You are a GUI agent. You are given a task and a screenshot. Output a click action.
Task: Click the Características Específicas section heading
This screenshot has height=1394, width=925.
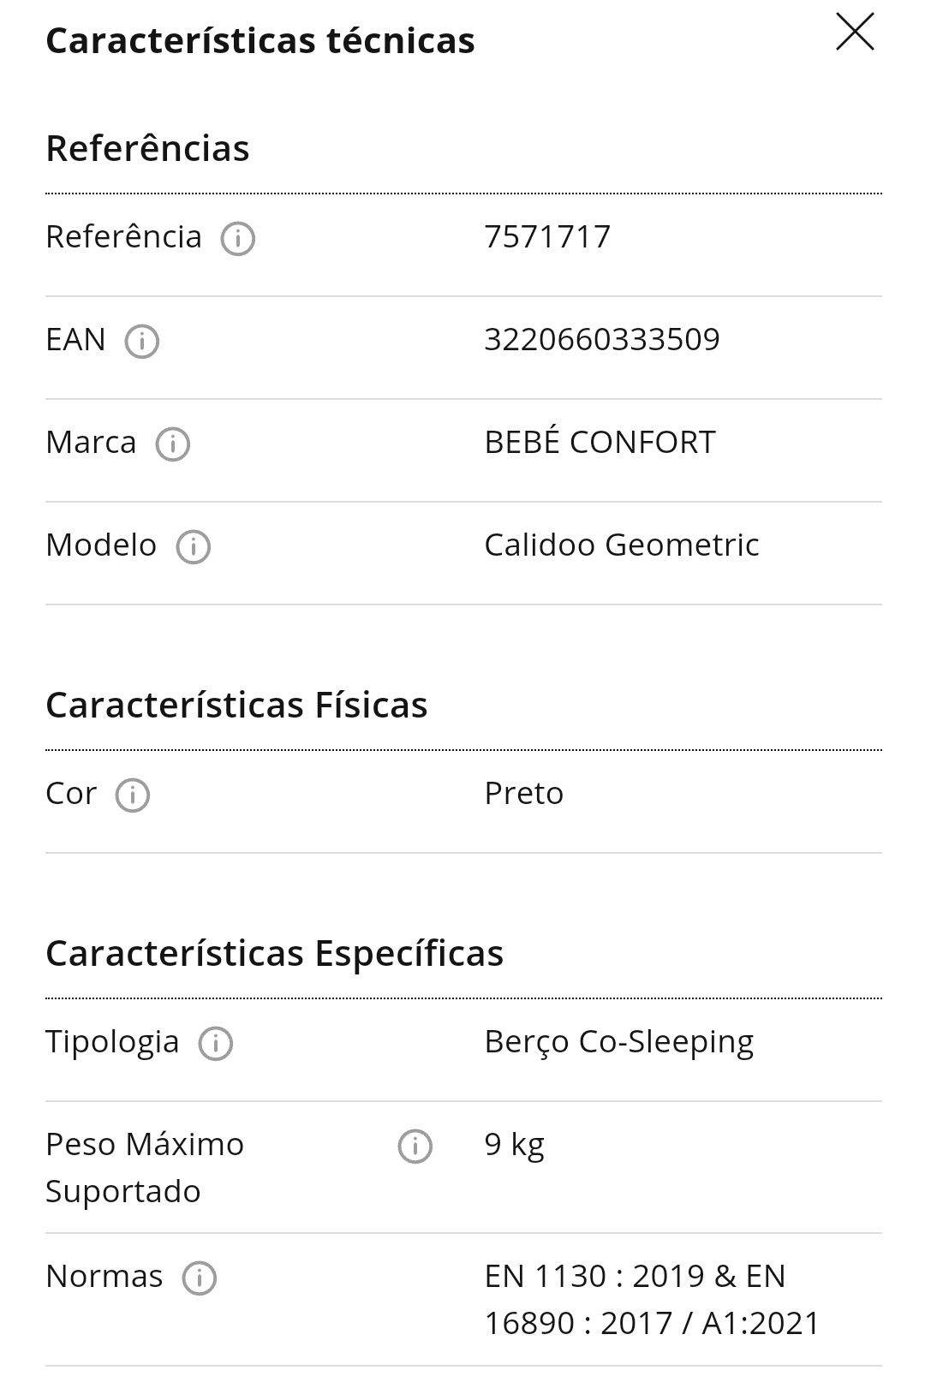[x=275, y=954]
